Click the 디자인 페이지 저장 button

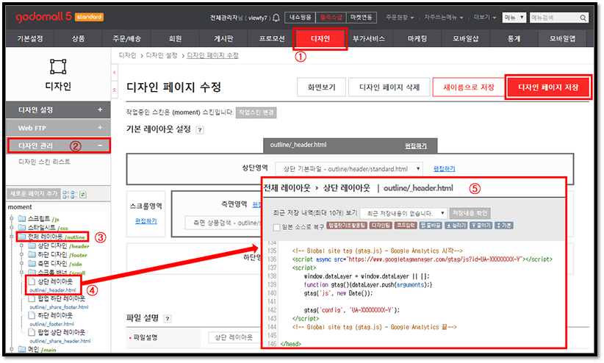pos(548,87)
